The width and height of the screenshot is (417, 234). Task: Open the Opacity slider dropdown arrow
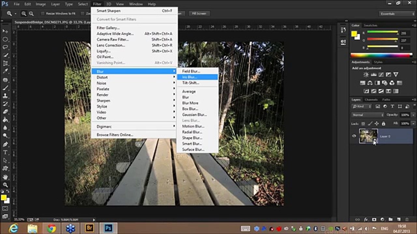[413, 115]
